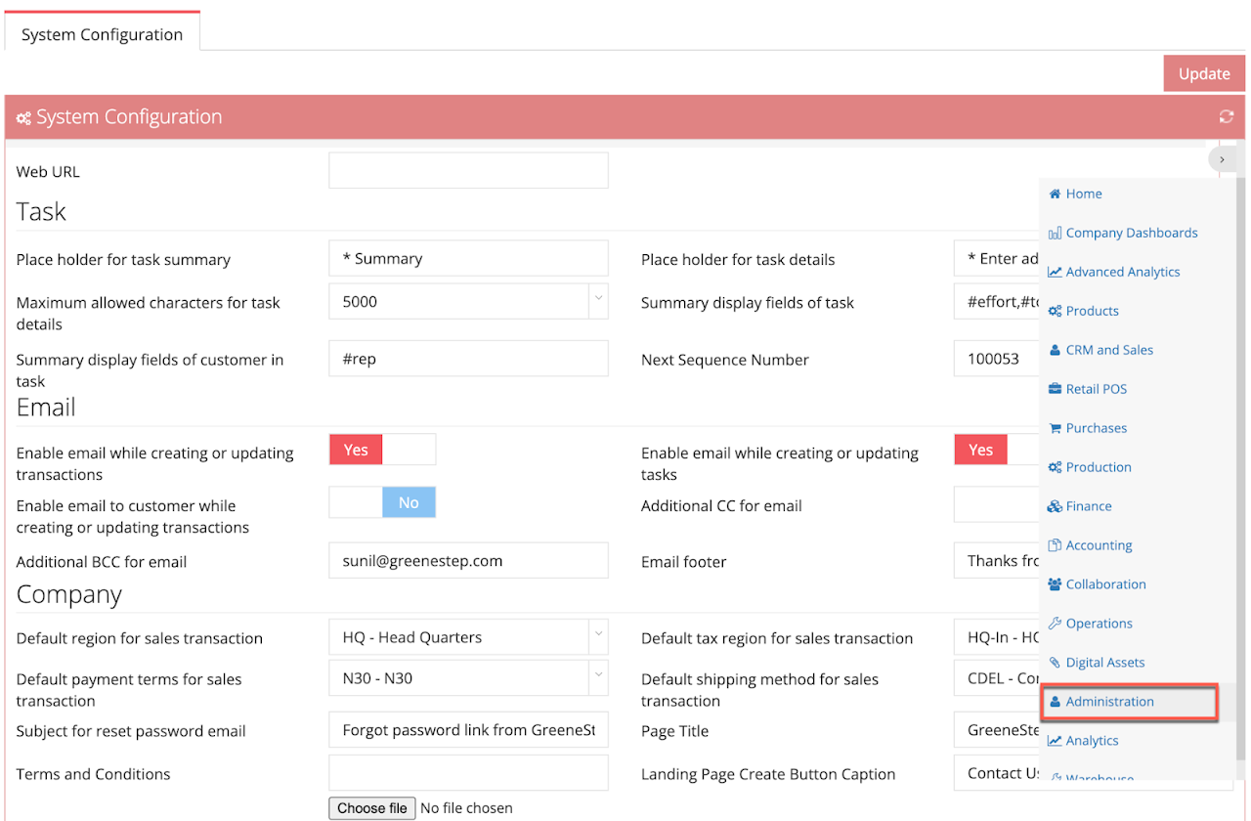Toggle email for creating or updating transactions
This screenshot has width=1251, height=821.
coord(382,450)
